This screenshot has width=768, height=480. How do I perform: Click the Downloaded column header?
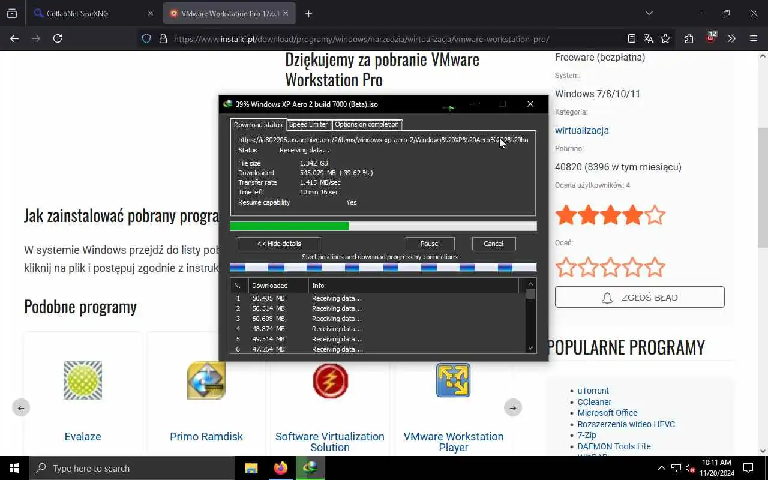click(x=278, y=286)
